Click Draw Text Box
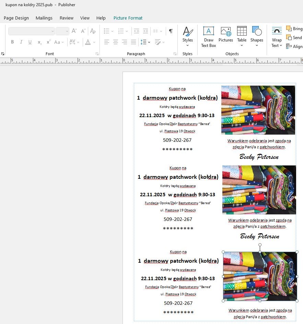The image size is (303, 324). pos(208,37)
